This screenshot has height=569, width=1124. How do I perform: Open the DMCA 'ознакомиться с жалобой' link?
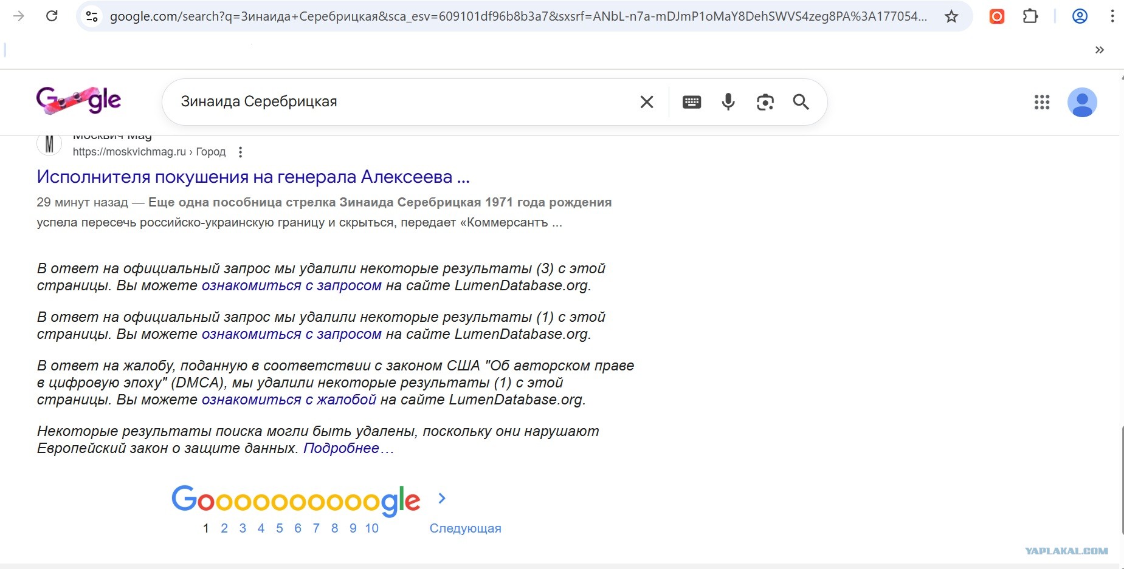click(x=289, y=400)
